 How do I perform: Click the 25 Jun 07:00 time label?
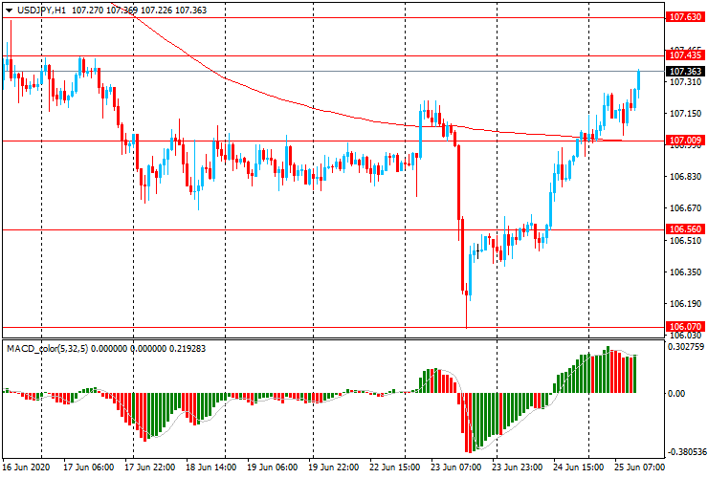(x=639, y=468)
